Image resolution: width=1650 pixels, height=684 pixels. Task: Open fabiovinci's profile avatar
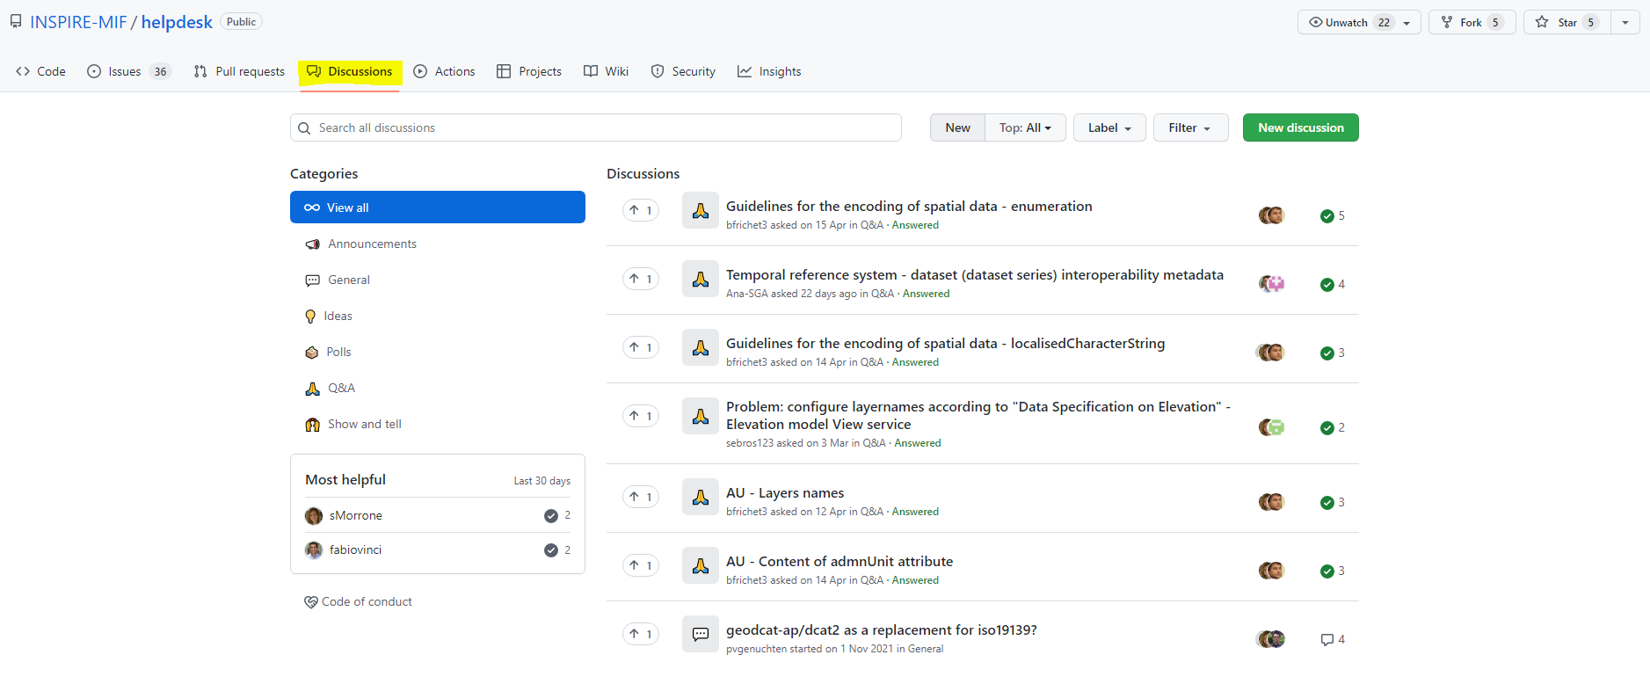[314, 550]
